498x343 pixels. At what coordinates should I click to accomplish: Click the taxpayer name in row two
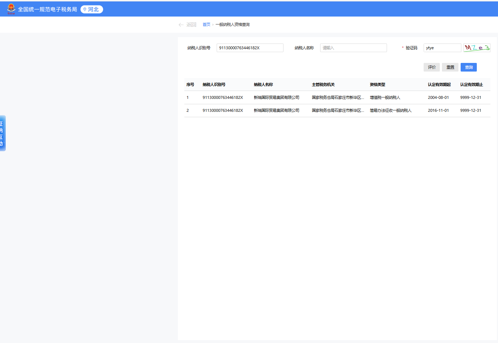tap(276, 111)
